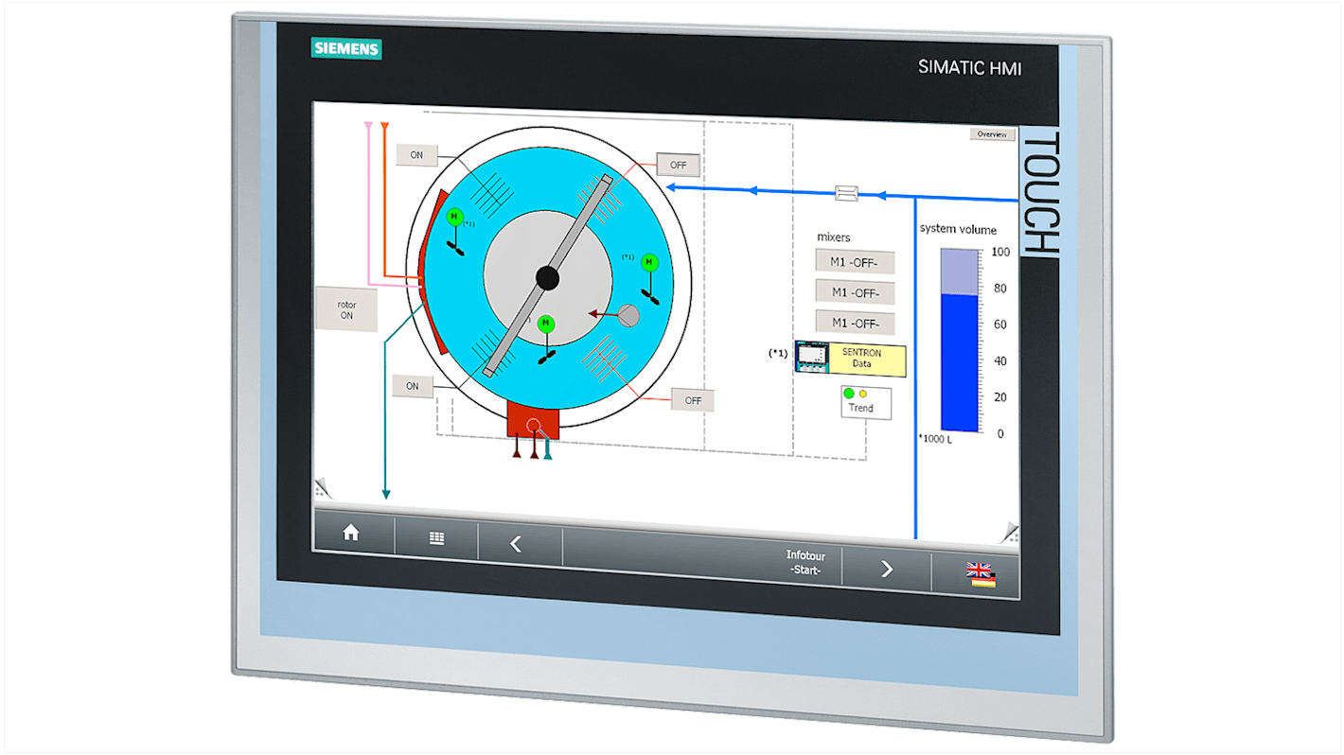
Task: Open the screen overview grid icon
Action: click(x=435, y=536)
